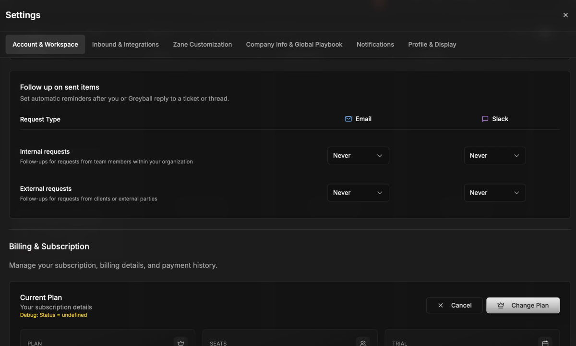Click the Change Plan button

(523, 305)
